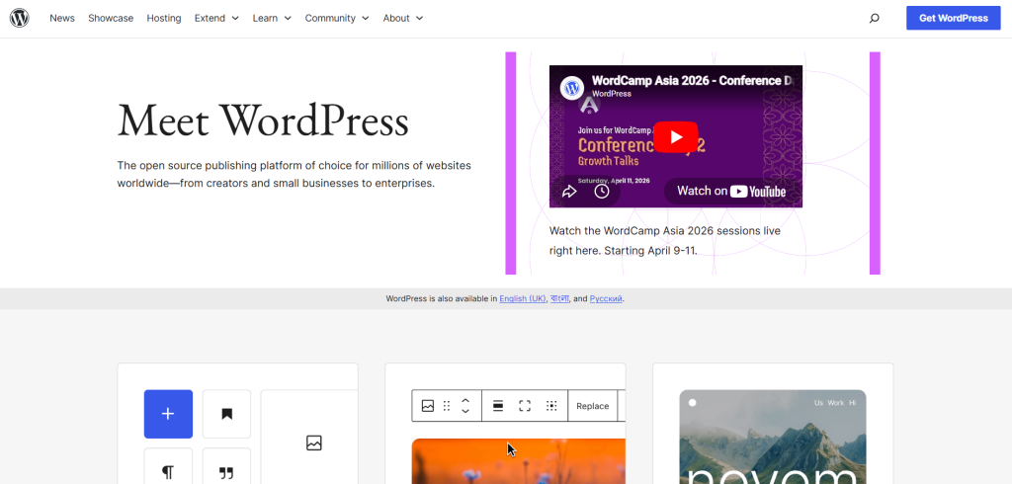Expand the Learn dropdown menu
Screen dimensions: 1012x484
272,18
